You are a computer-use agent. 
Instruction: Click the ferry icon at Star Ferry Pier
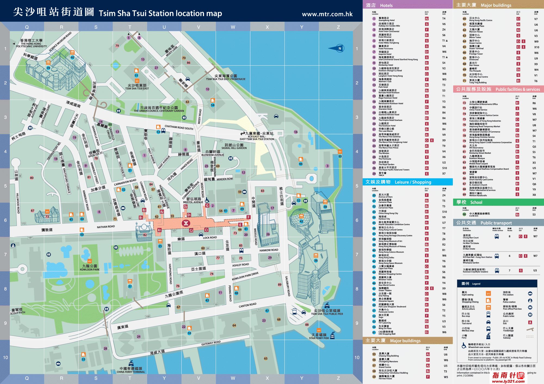coord(332,335)
